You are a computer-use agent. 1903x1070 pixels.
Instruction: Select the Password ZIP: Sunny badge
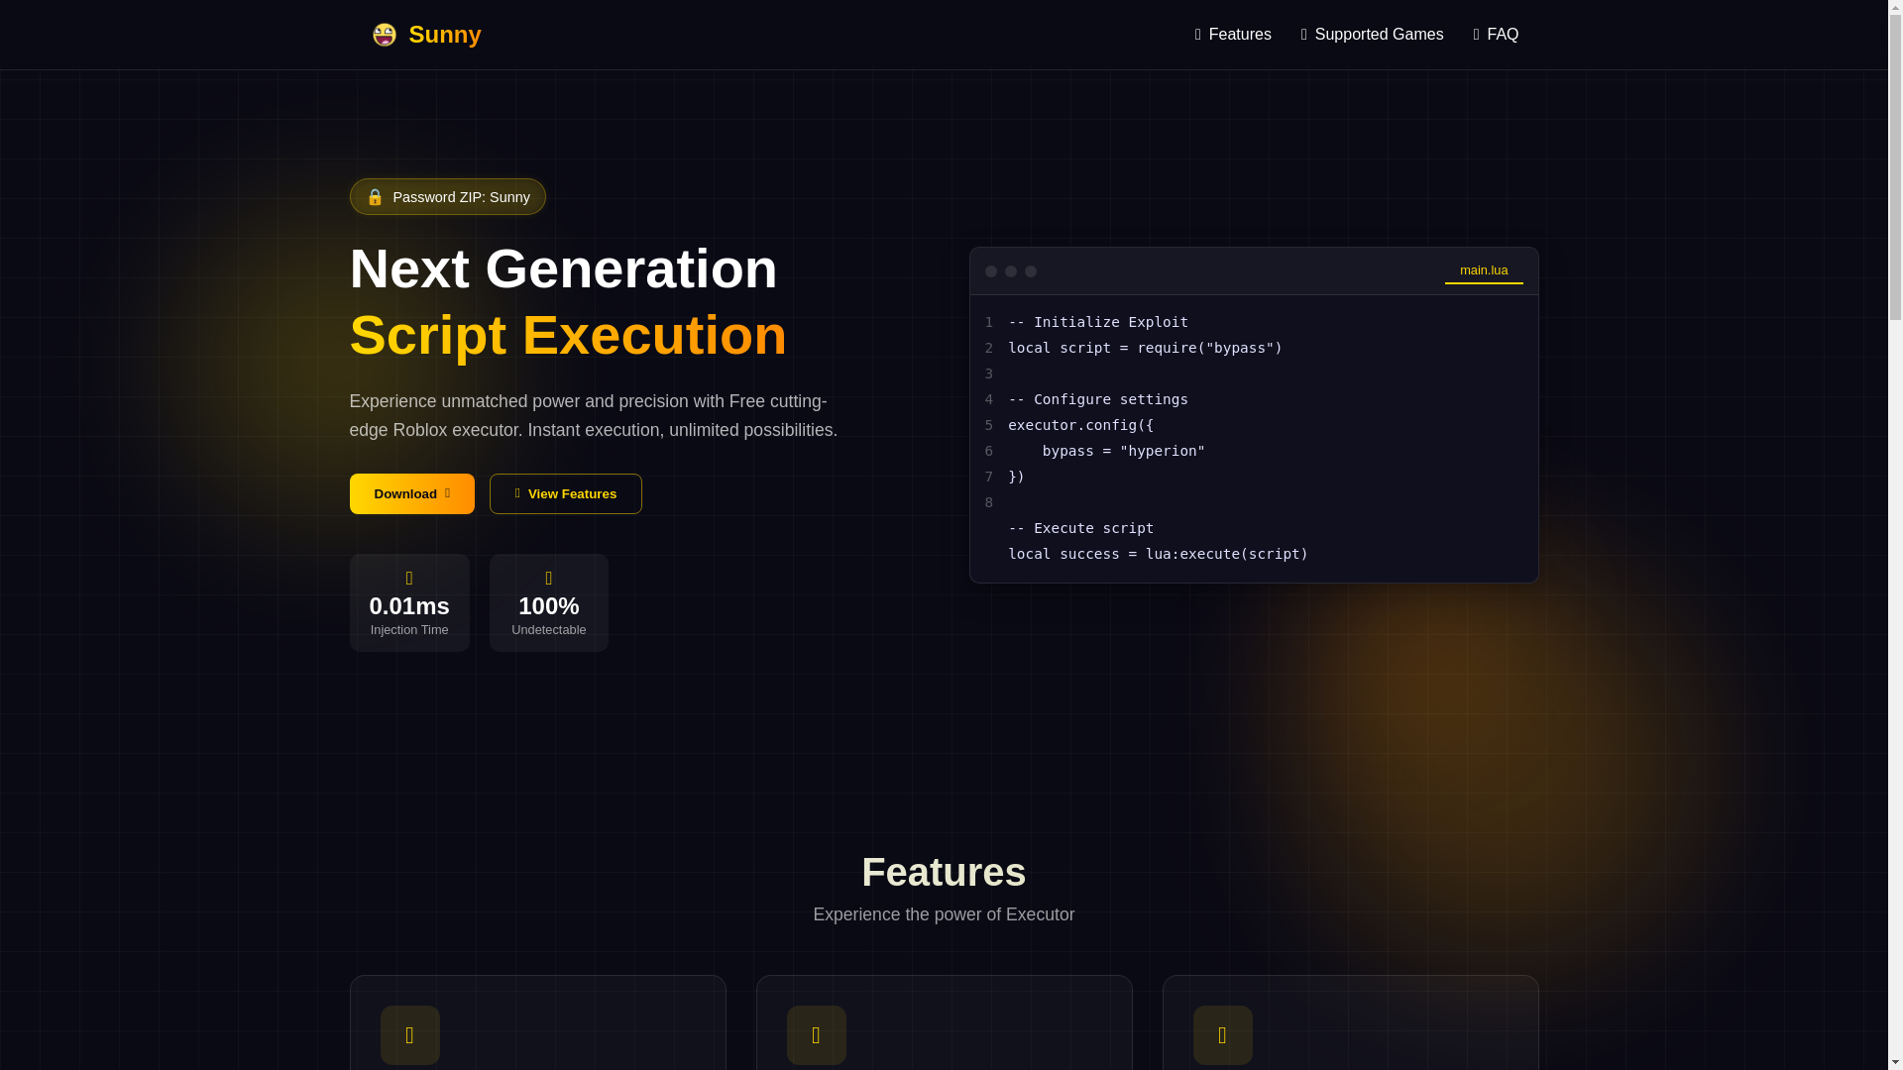coord(447,197)
